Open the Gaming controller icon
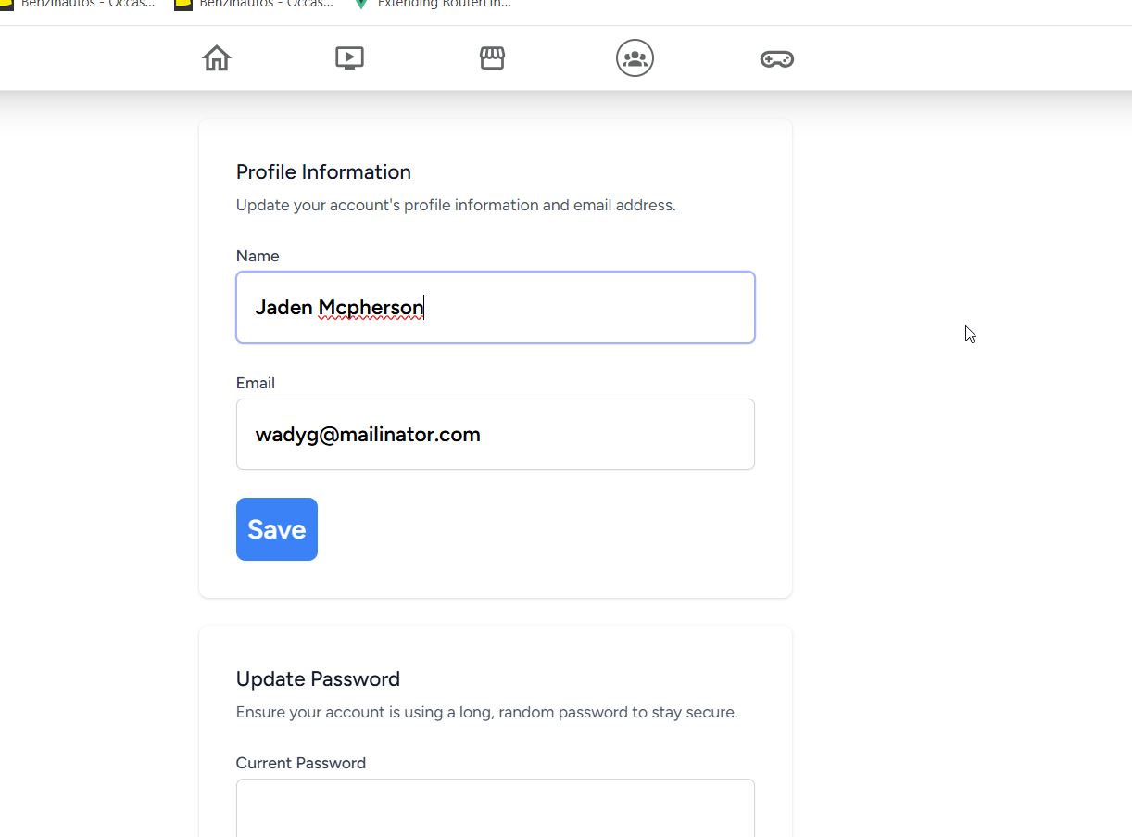Screen dimensions: 1132x837 (x=776, y=59)
